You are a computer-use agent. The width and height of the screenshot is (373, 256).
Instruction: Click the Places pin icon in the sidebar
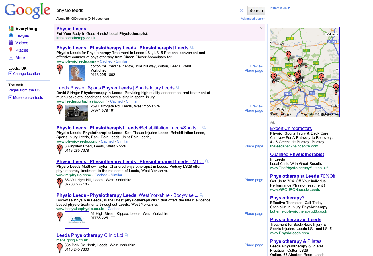[11, 50]
